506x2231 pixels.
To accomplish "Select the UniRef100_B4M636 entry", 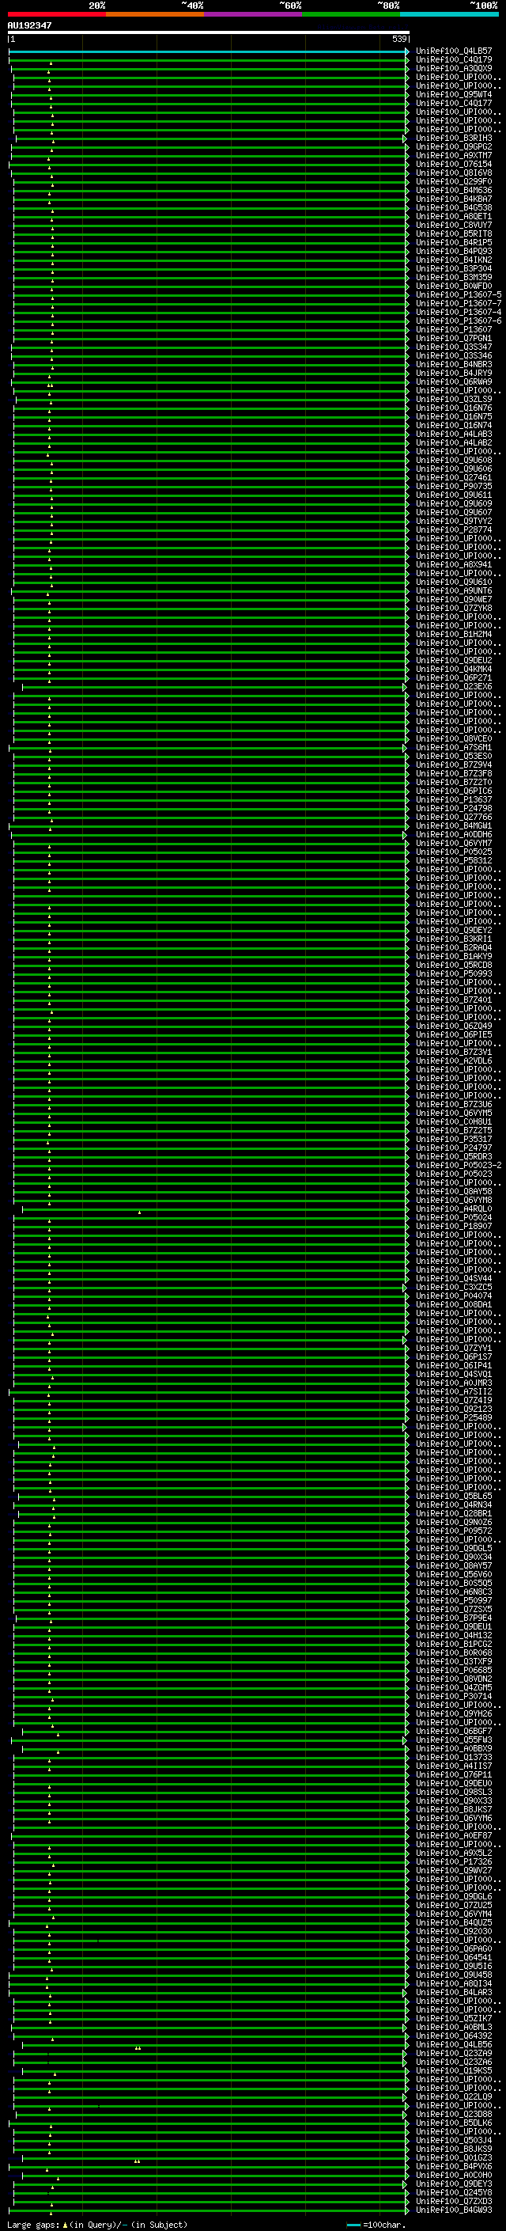I will 454,191.
